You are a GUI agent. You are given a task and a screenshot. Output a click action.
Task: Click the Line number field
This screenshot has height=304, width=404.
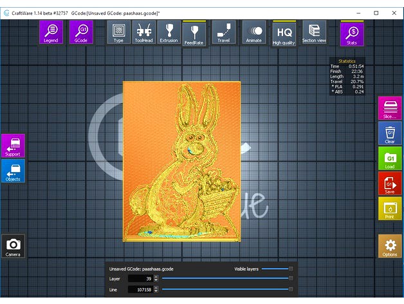coord(141,290)
